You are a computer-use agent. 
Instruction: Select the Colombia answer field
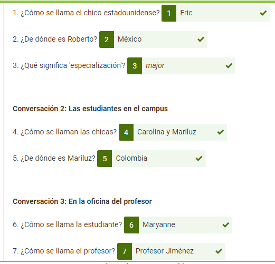pyautogui.click(x=159, y=159)
